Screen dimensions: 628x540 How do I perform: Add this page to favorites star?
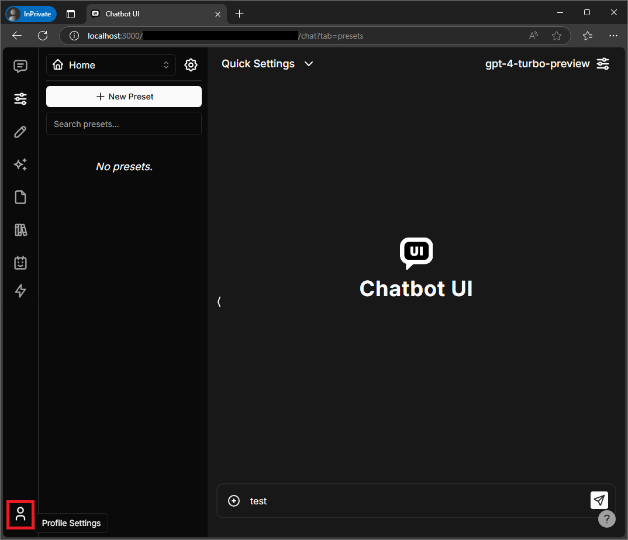(x=556, y=36)
